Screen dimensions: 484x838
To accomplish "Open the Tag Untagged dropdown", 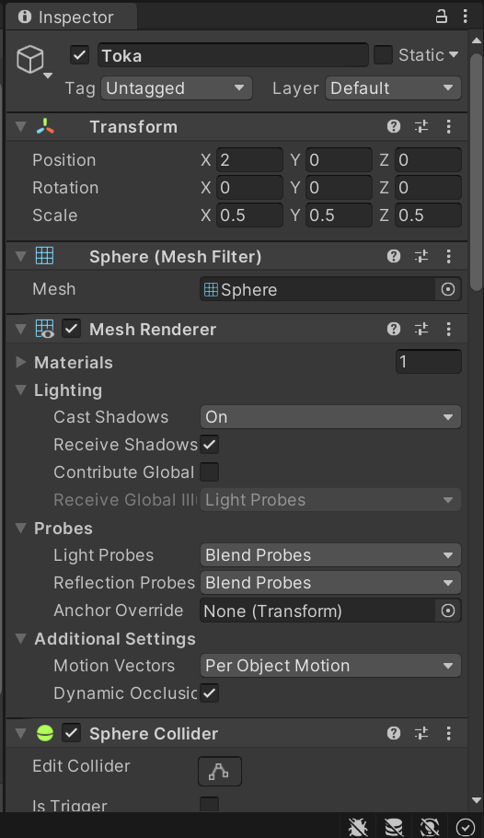I will click(177, 88).
